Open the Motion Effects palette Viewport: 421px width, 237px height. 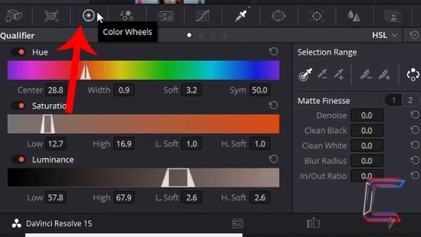pos(165,16)
